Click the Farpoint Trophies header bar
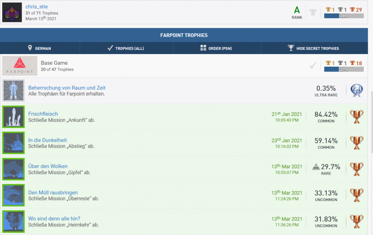This screenshot has width=373, height=235. (184, 35)
